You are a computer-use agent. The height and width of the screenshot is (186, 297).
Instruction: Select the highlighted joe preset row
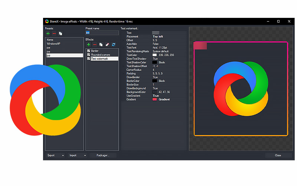pyautogui.click(x=64, y=55)
